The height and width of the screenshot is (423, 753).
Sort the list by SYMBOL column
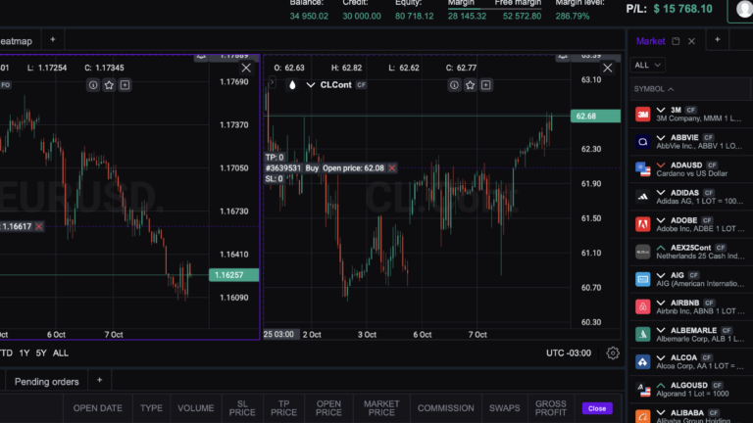[x=649, y=89]
